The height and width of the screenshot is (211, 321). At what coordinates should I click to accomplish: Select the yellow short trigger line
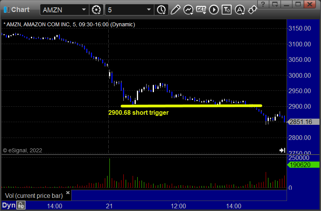click(191, 106)
